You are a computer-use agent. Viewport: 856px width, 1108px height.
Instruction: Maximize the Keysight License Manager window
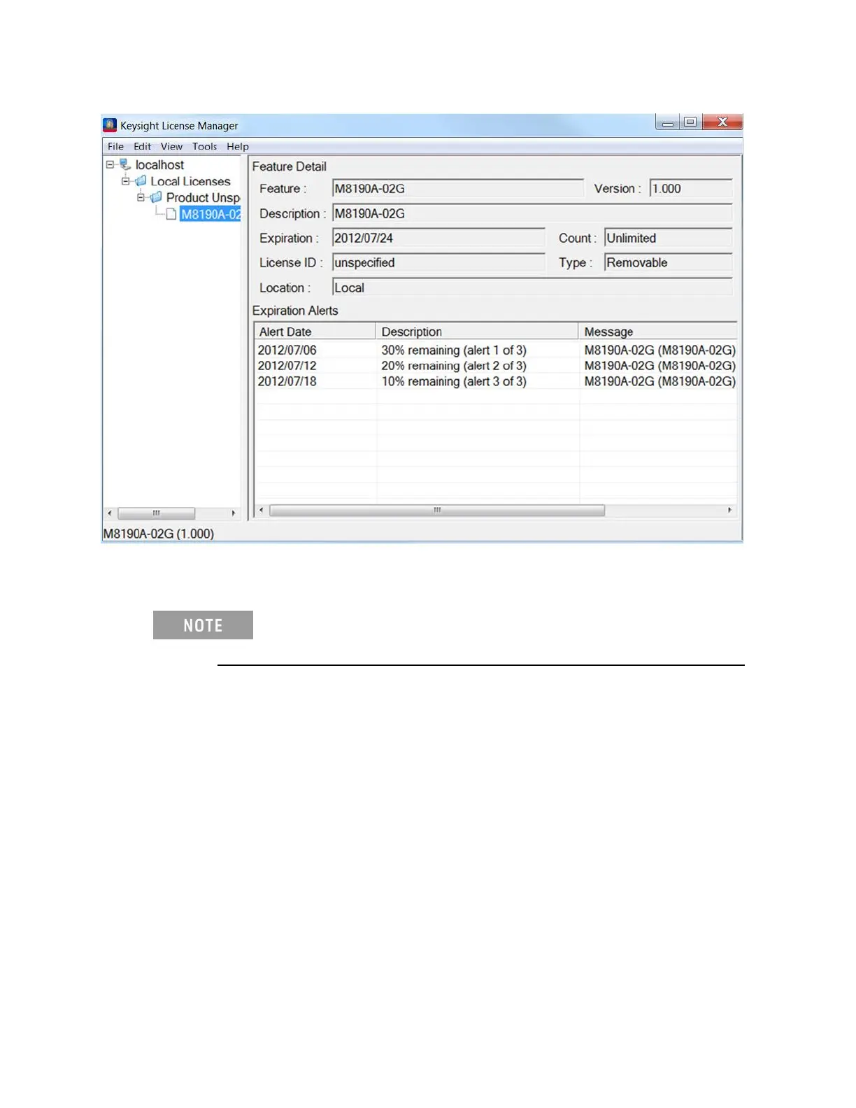(690, 122)
